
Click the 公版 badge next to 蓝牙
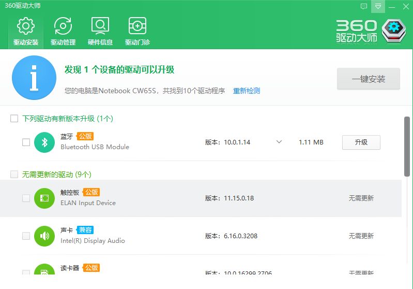tap(85, 136)
